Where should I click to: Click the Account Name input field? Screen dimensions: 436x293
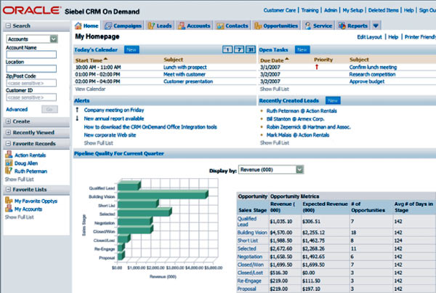click(31, 55)
